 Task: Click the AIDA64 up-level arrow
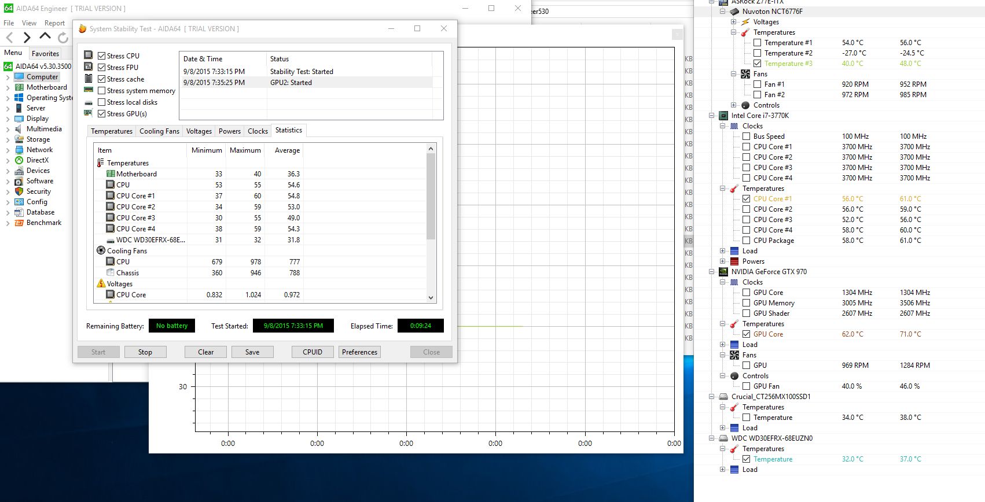click(x=45, y=36)
